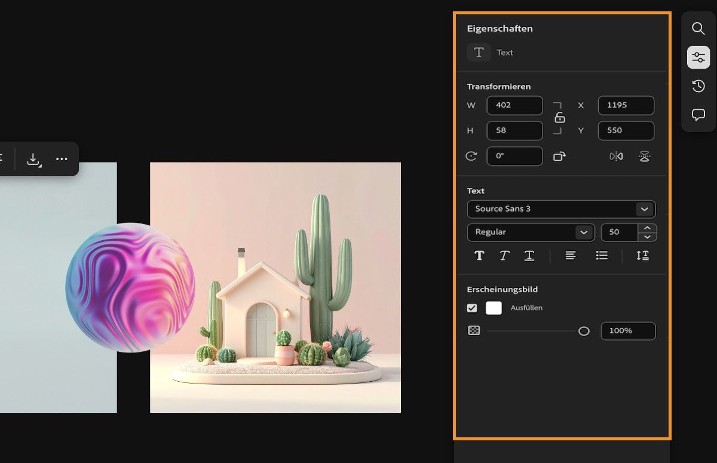Screen dimensions: 717x463
Task: Open the version history clock icon
Action: 698,87
